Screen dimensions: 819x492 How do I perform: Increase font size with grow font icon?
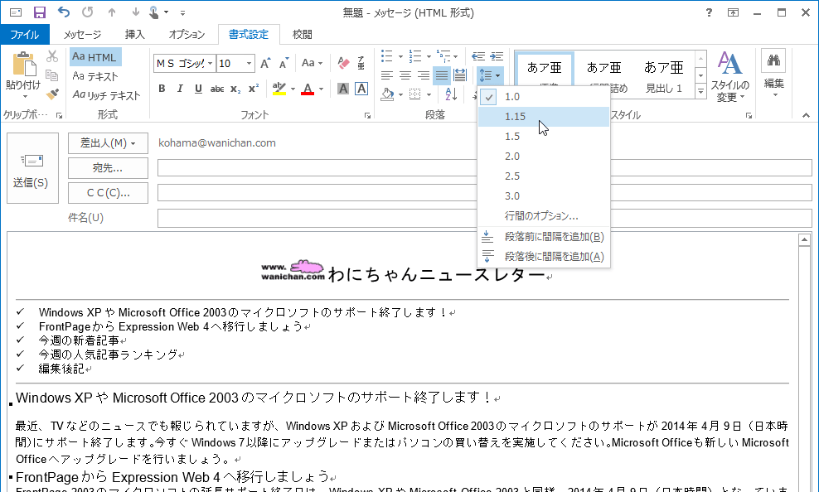(265, 64)
